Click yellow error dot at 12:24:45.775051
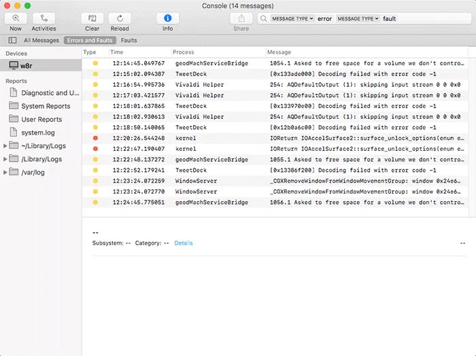 [95, 202]
